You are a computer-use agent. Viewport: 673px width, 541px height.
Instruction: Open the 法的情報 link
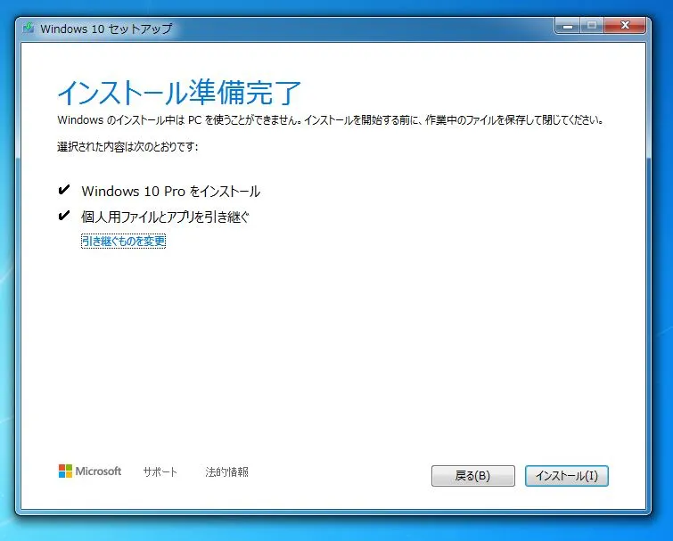point(226,472)
